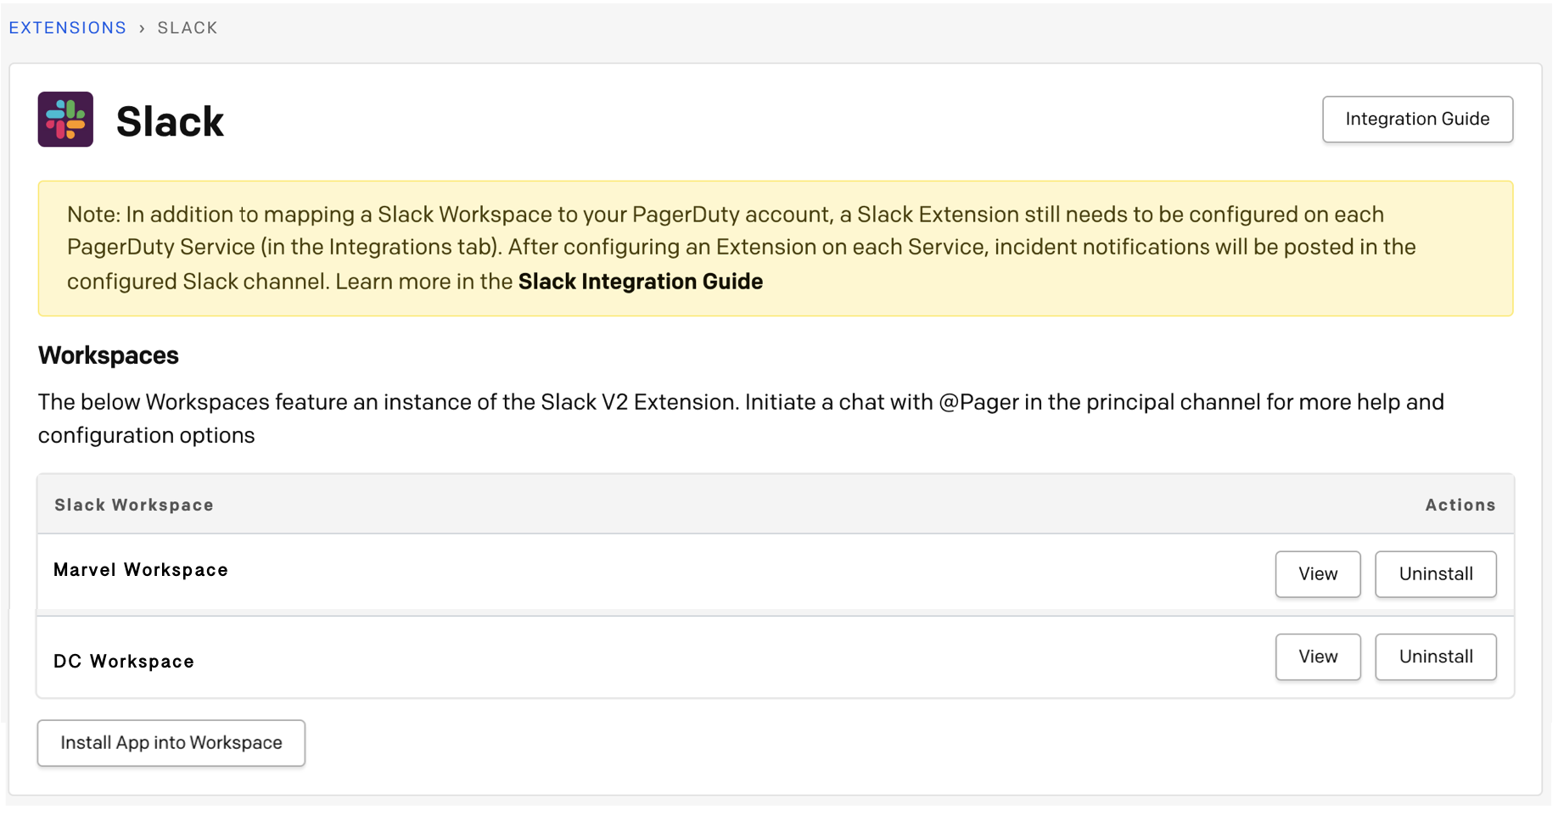The width and height of the screenshot is (1558, 816).
Task: Click the Slack Workspace column header
Action: tap(134, 506)
